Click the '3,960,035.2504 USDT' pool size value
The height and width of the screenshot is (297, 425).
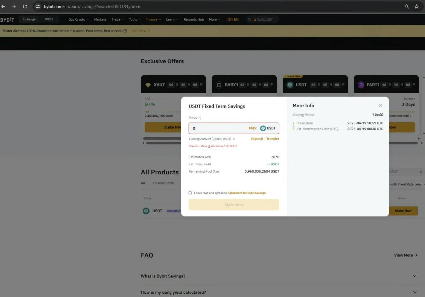pos(262,171)
